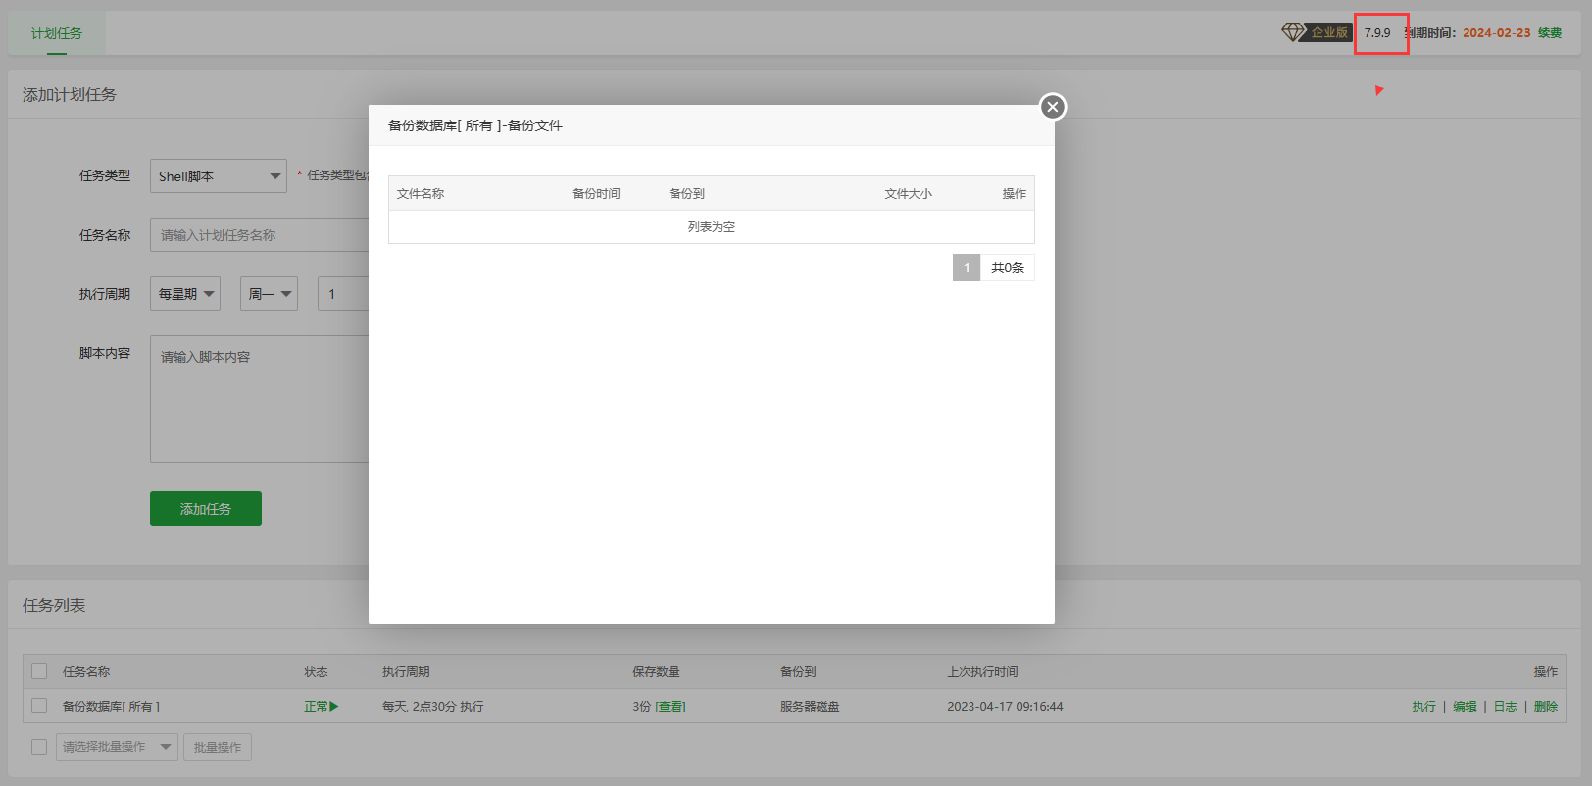
Task: Click the dialog title 备份数据库[ 所有 ]-备份文件
Action: (475, 125)
